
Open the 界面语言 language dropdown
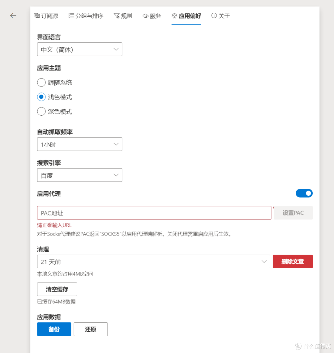(79, 49)
